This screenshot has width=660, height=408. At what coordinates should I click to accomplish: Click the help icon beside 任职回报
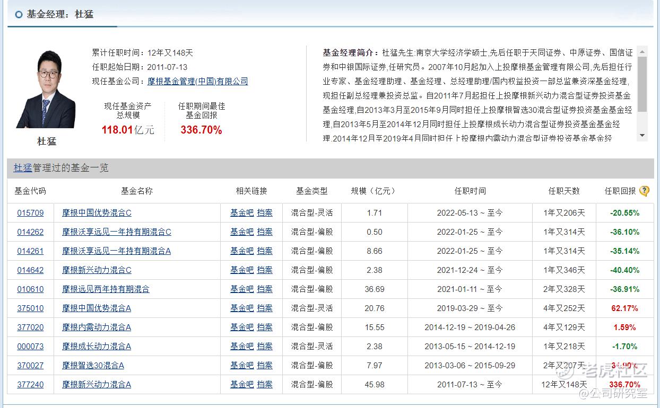click(x=644, y=191)
